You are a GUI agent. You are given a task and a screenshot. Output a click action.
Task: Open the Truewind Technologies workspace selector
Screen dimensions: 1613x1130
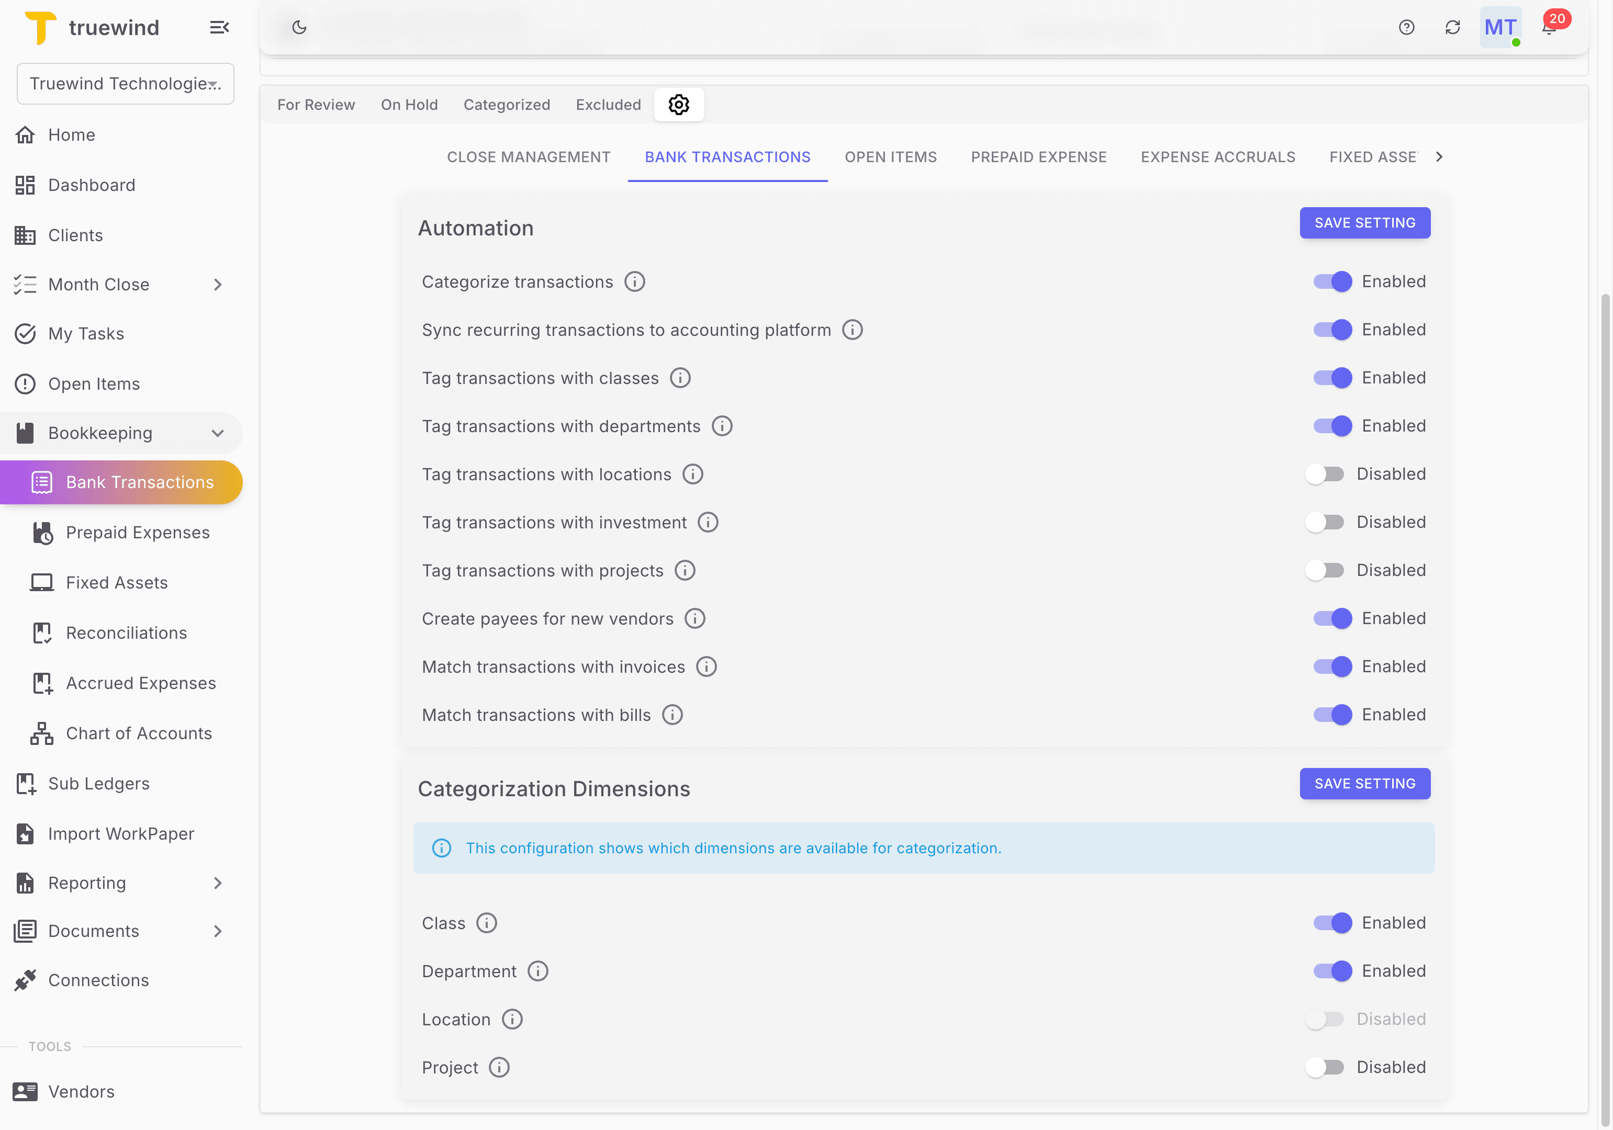click(125, 84)
